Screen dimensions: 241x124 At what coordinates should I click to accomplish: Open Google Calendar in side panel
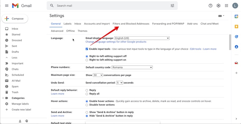236,16
